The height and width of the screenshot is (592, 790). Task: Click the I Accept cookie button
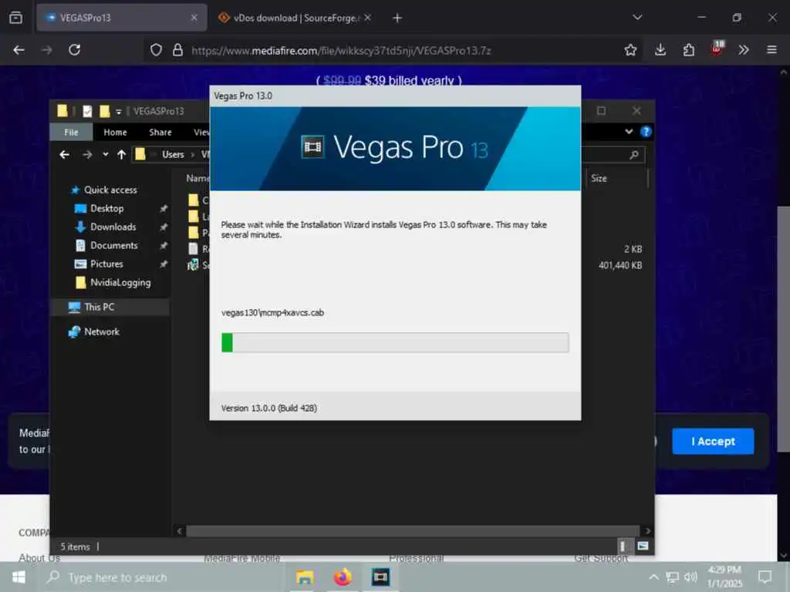[713, 442]
